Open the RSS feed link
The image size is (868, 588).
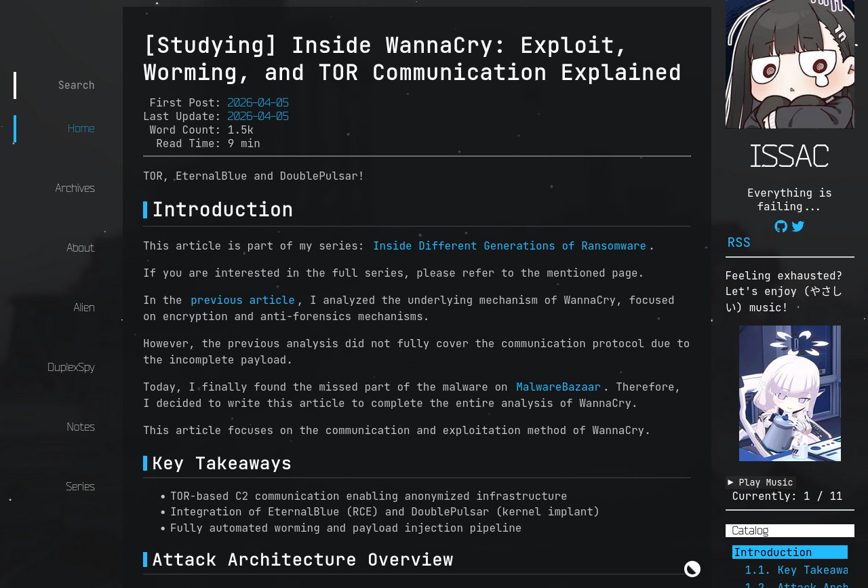[738, 243]
